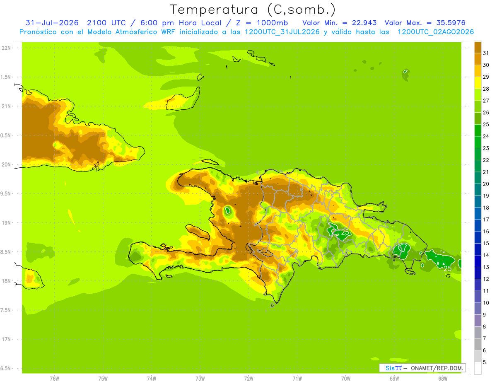The width and height of the screenshot is (497, 384).
Task: Click the Valor Max. = 35.5976 text
Action: (x=427, y=23)
